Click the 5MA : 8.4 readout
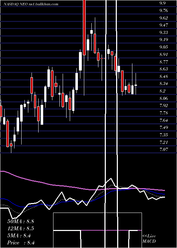177x248 pixels. coord(19,236)
